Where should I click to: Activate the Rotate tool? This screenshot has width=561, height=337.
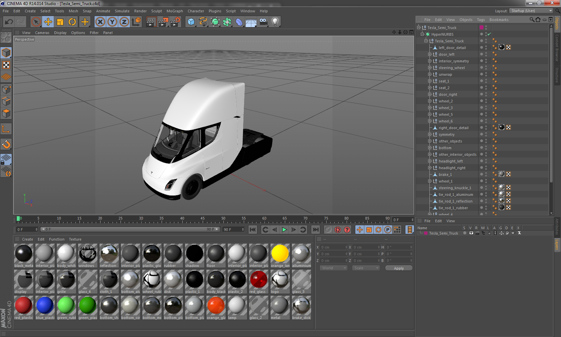(x=72, y=22)
